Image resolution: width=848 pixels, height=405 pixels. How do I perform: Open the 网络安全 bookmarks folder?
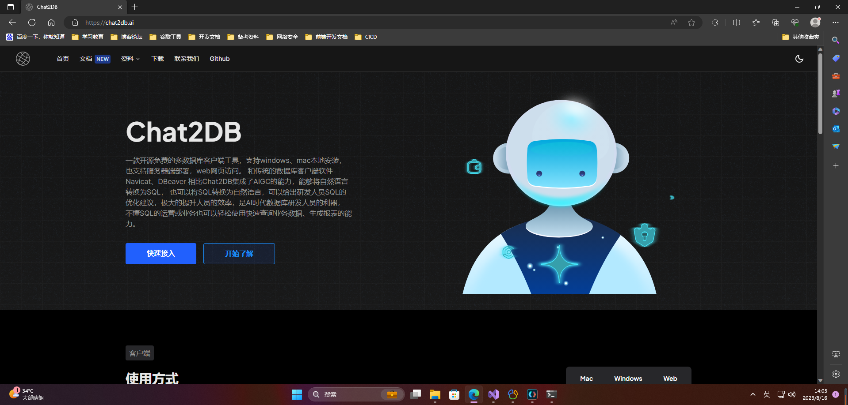(282, 37)
